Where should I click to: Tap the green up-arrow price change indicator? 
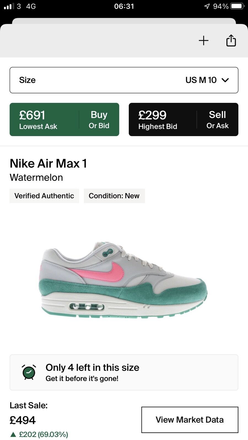[x=13, y=435]
